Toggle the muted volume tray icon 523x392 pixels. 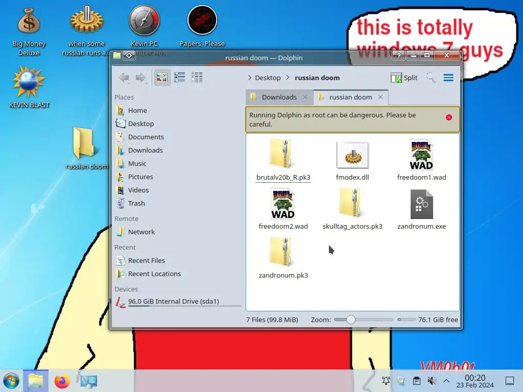(432, 380)
